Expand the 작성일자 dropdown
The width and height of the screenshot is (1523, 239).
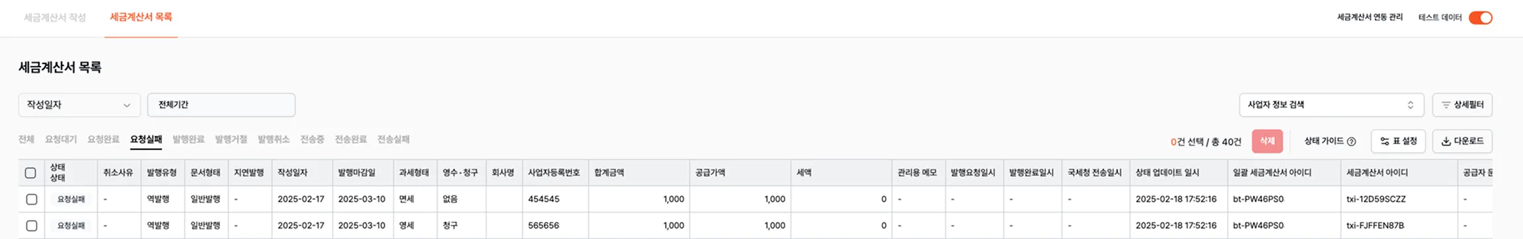tap(79, 105)
